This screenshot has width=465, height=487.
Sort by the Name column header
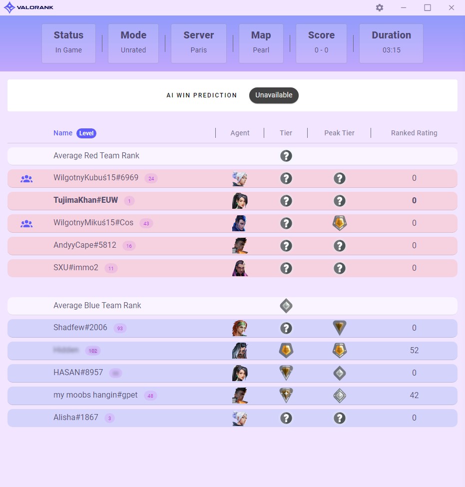(63, 133)
